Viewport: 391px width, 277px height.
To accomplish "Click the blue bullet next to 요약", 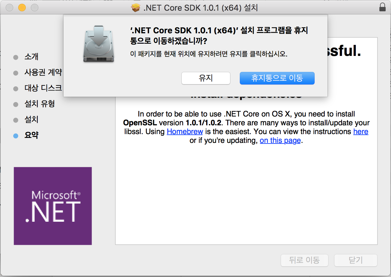I will coord(16,136).
